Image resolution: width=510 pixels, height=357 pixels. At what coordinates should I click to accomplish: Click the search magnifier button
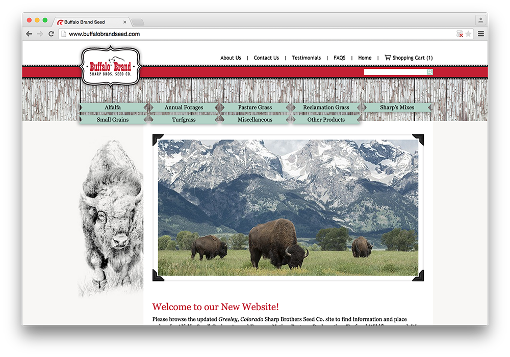[x=430, y=72]
